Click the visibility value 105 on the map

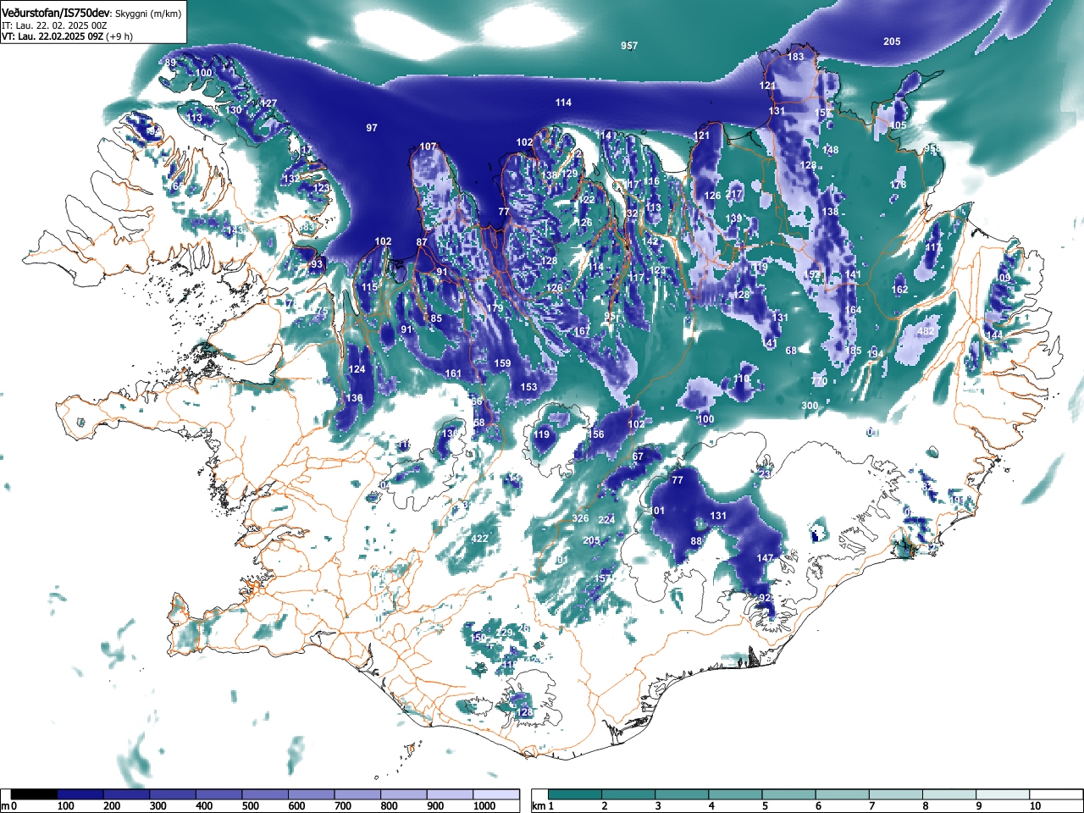(x=898, y=125)
